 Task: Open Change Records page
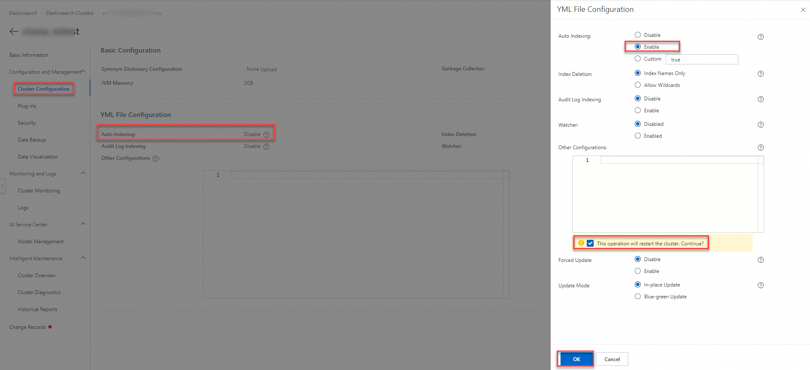click(x=28, y=327)
